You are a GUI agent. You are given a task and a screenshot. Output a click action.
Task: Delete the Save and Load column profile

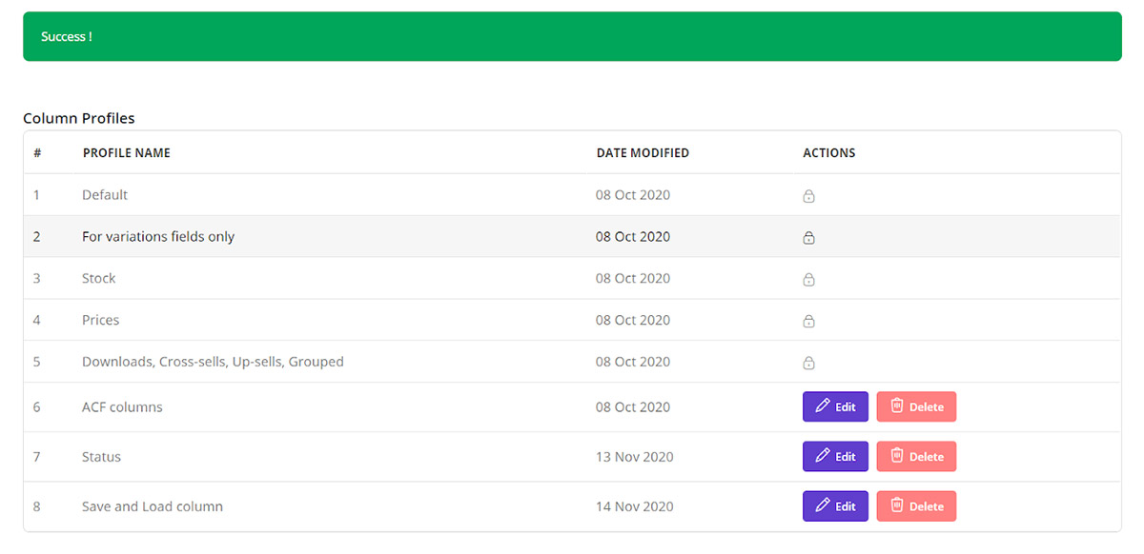[916, 506]
